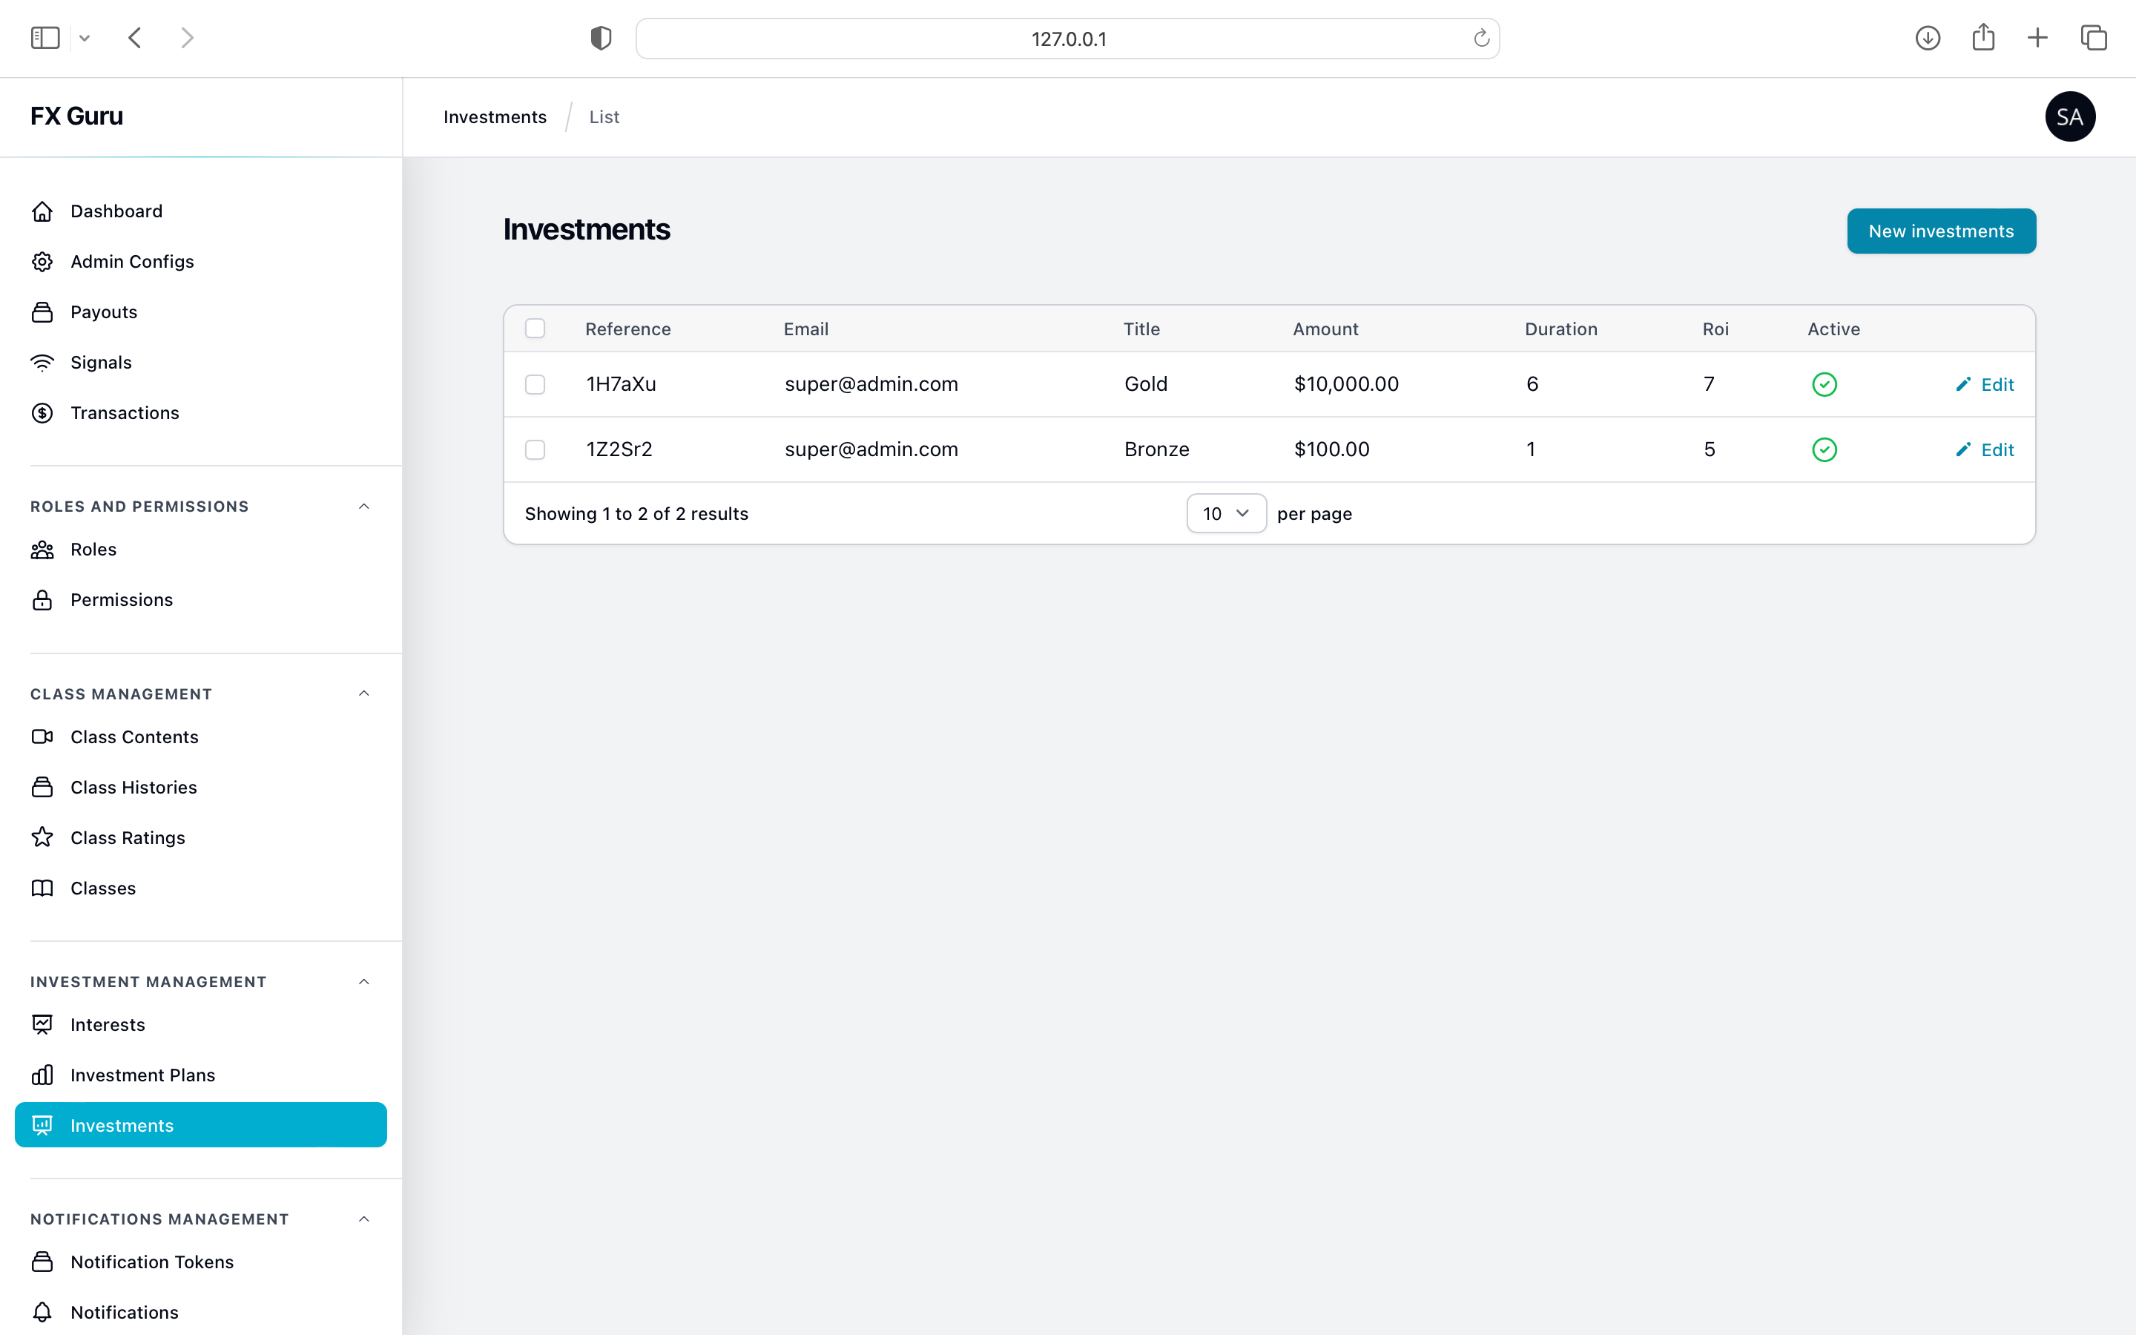2136x1335 pixels.
Task: Click the browser reload page icon
Action: [x=1481, y=39]
